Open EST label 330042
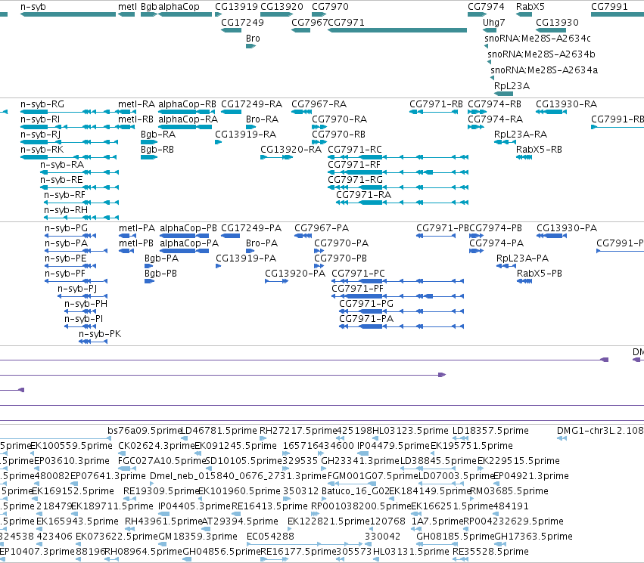This screenshot has height=563, width=644. click(x=382, y=537)
